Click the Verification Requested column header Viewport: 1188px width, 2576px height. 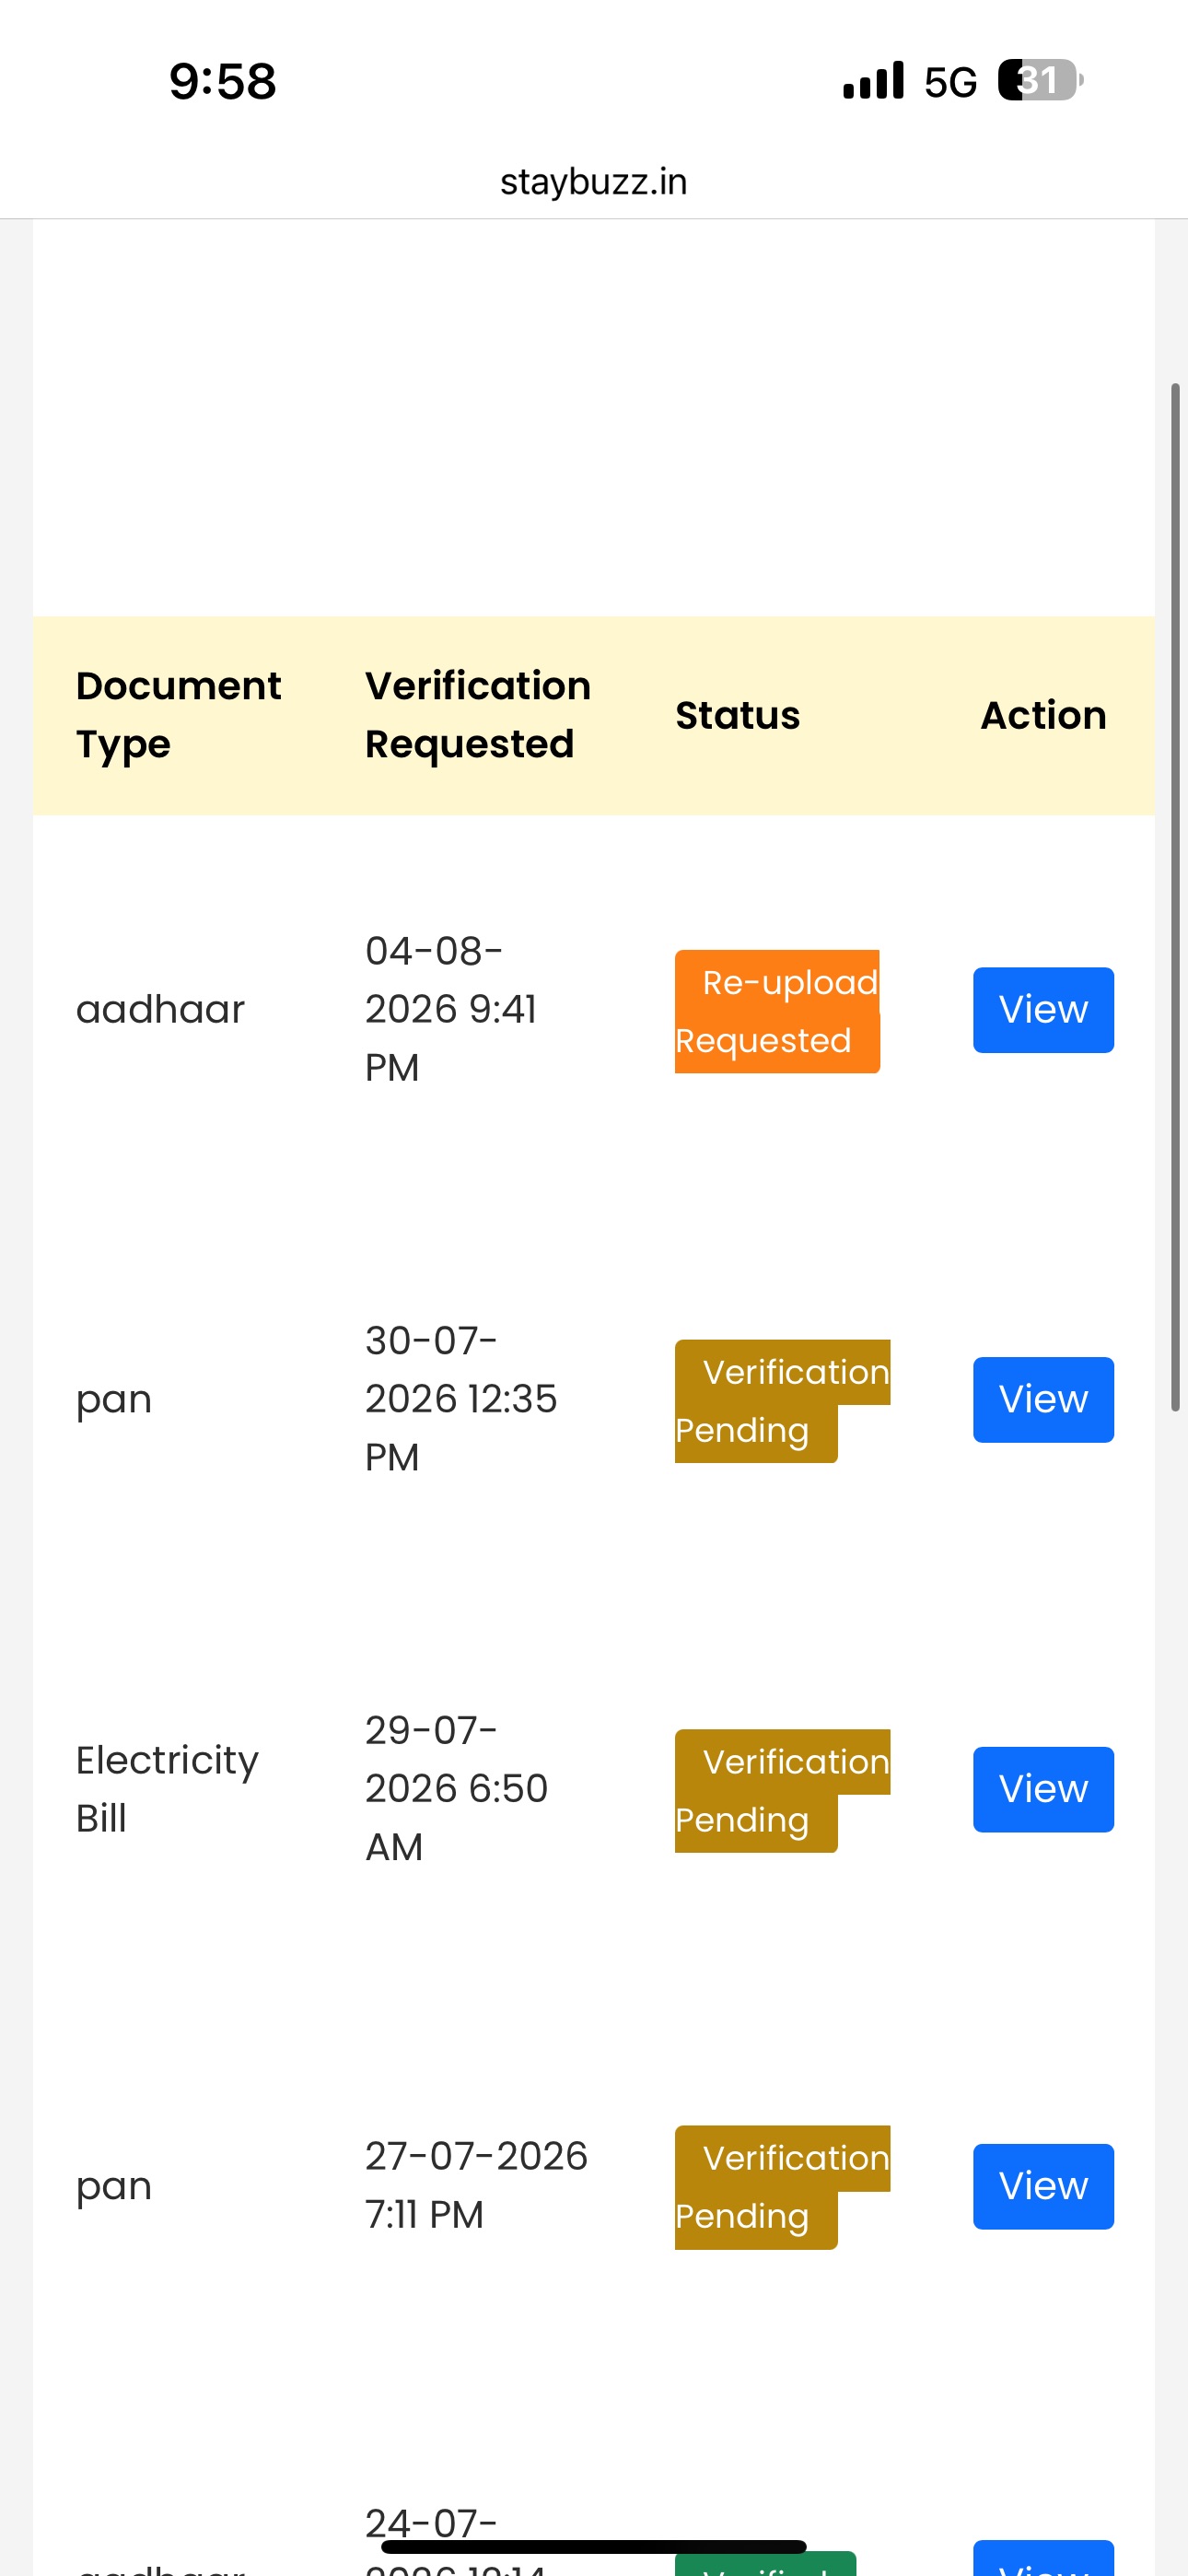(478, 715)
